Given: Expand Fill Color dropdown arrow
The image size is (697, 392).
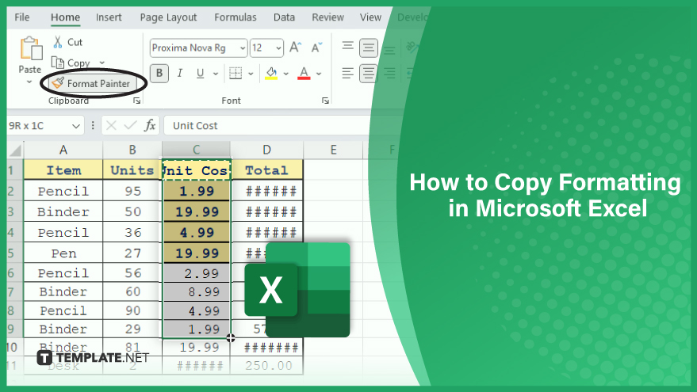Looking at the screenshot, I should [285, 74].
